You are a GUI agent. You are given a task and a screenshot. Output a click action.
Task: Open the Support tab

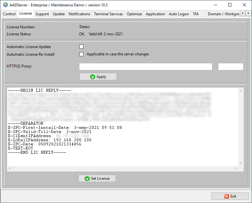42,14
